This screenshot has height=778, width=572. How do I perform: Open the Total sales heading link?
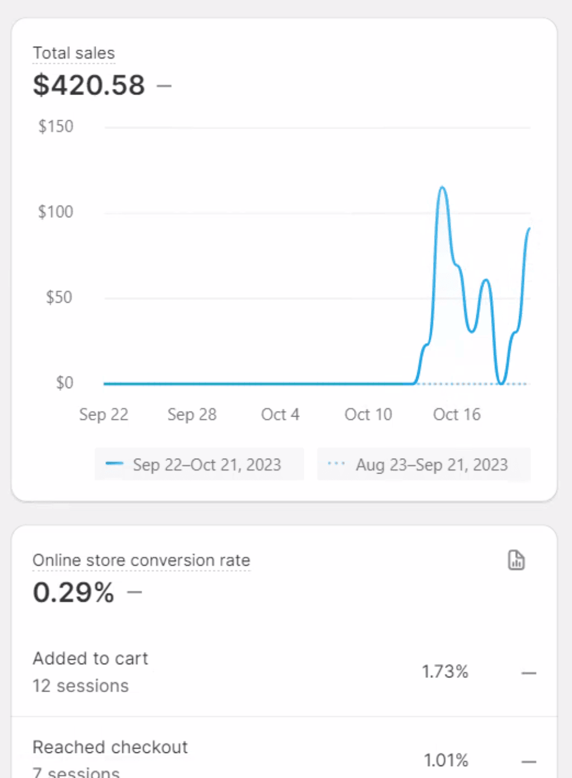(x=74, y=53)
